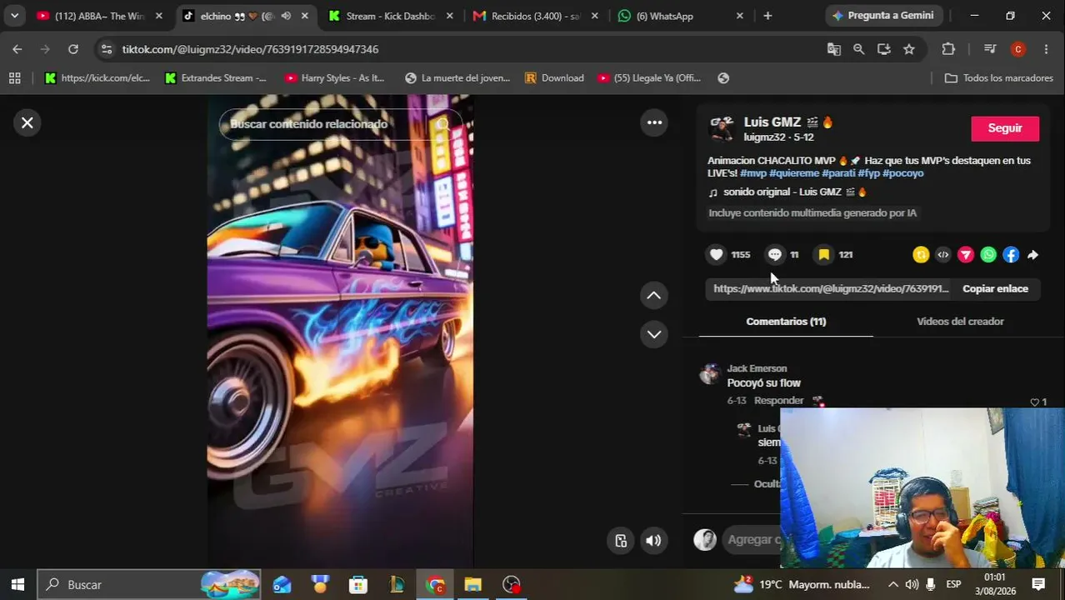Image resolution: width=1065 pixels, height=600 pixels.
Task: Click the #quiereme hashtag
Action: (x=794, y=173)
